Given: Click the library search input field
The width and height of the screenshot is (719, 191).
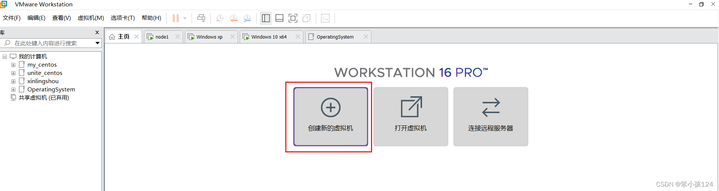Looking at the screenshot, I should [51, 43].
